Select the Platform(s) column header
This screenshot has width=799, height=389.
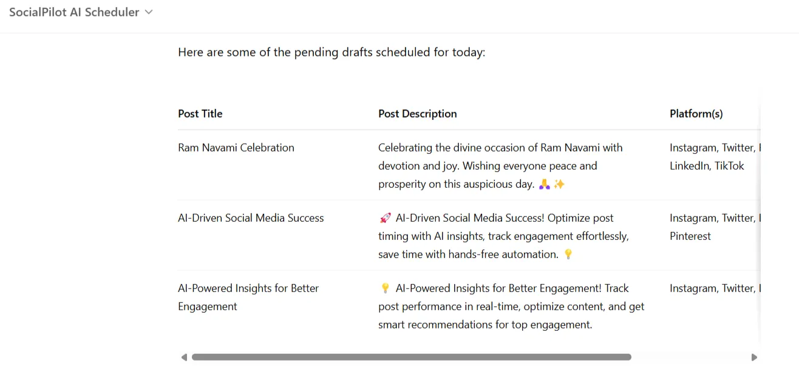(x=696, y=114)
